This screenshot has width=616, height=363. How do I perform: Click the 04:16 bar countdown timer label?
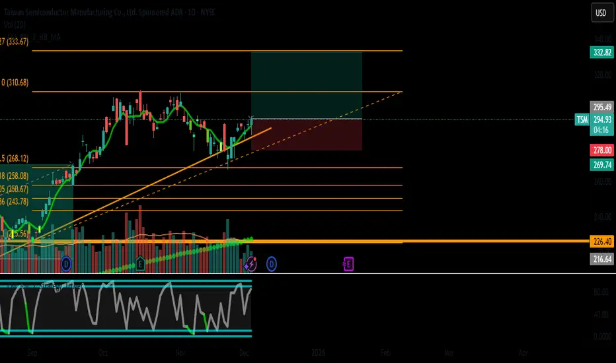pos(601,130)
